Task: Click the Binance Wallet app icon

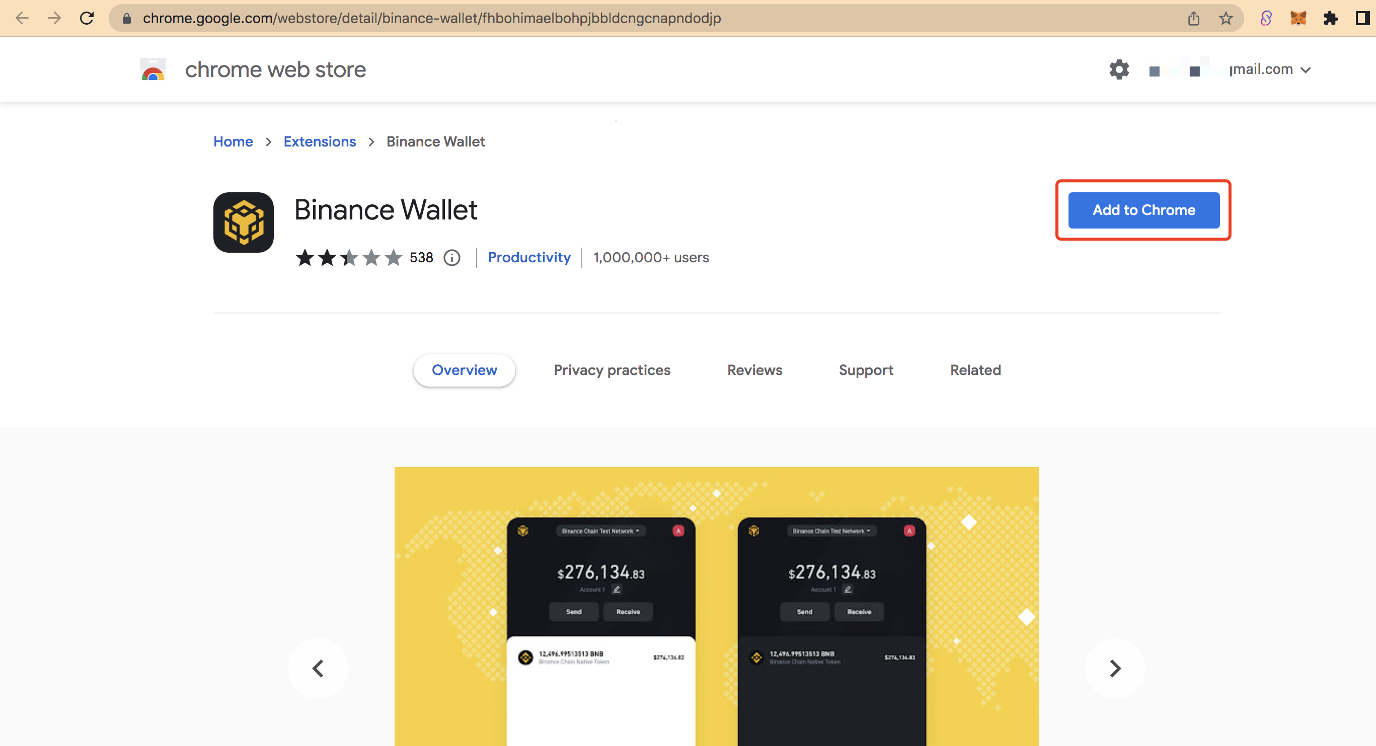Action: click(x=244, y=222)
